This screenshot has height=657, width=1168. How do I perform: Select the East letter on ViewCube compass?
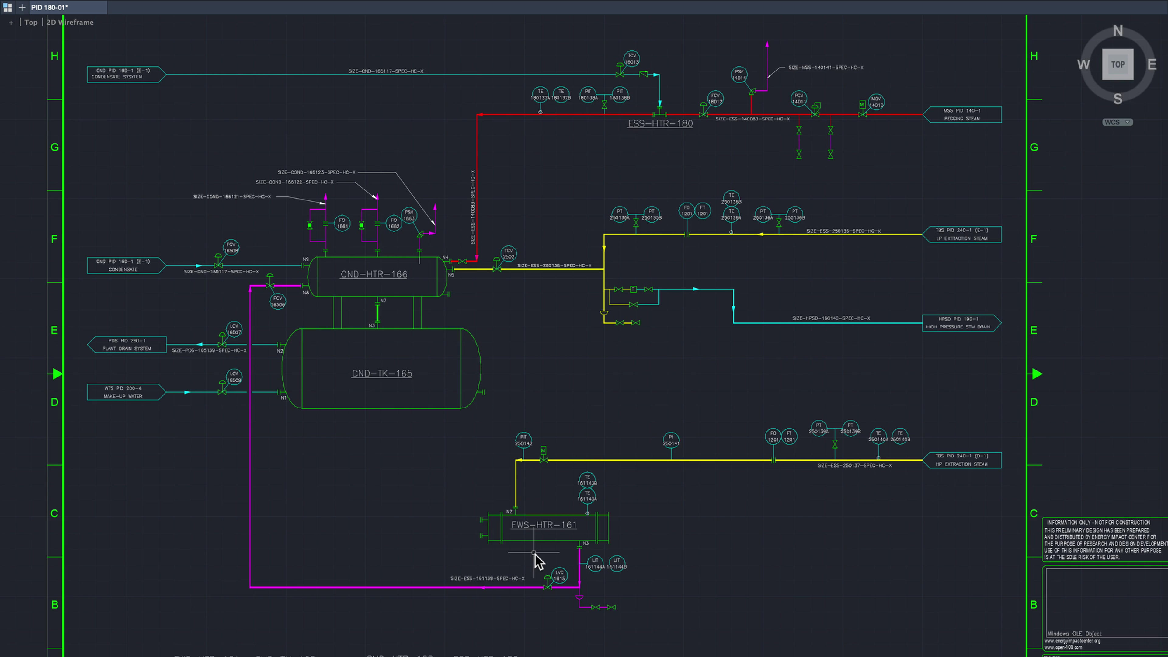pyautogui.click(x=1152, y=64)
